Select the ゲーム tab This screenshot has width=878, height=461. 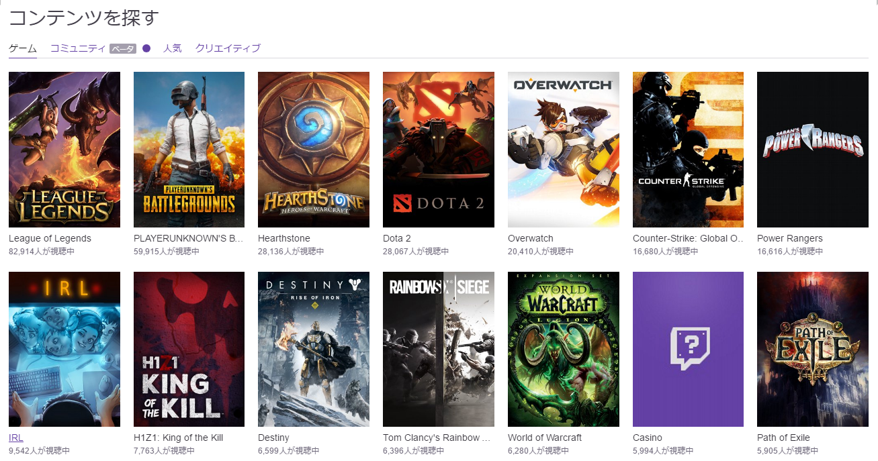pyautogui.click(x=23, y=48)
